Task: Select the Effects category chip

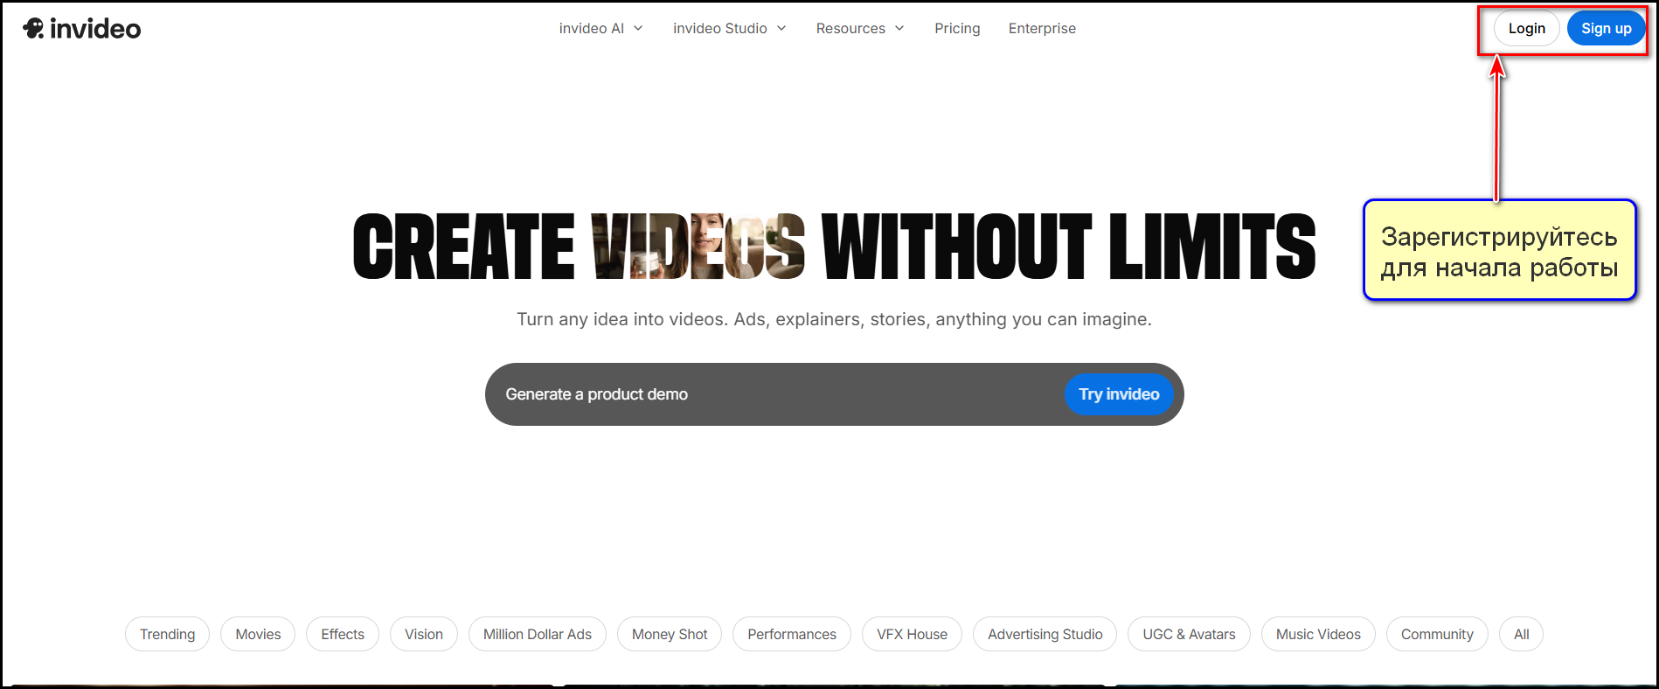Action: [x=343, y=634]
